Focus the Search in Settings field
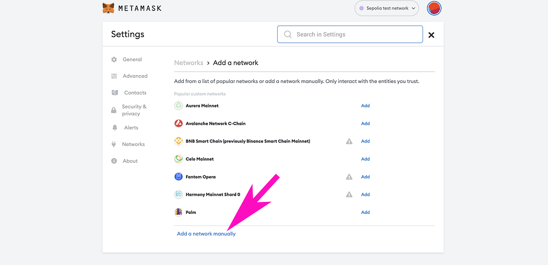This screenshot has height=265, width=548. [x=350, y=34]
